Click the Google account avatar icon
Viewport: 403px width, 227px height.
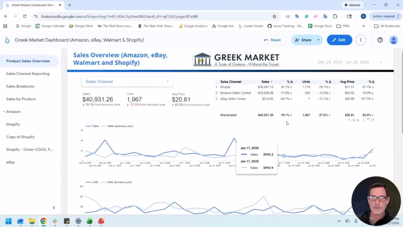point(393,40)
